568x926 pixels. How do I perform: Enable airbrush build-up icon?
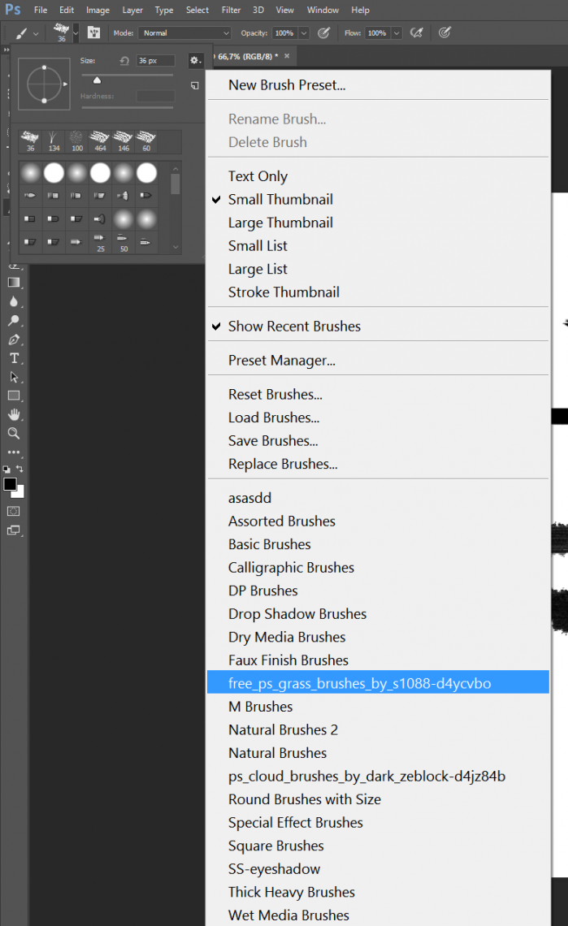click(x=417, y=33)
